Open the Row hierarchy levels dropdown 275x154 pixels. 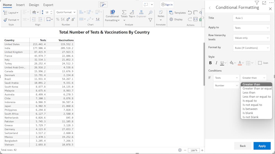point(251,38)
